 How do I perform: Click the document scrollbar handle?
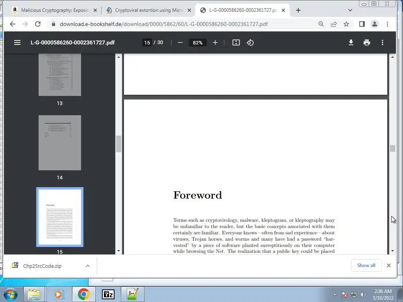coord(392,148)
